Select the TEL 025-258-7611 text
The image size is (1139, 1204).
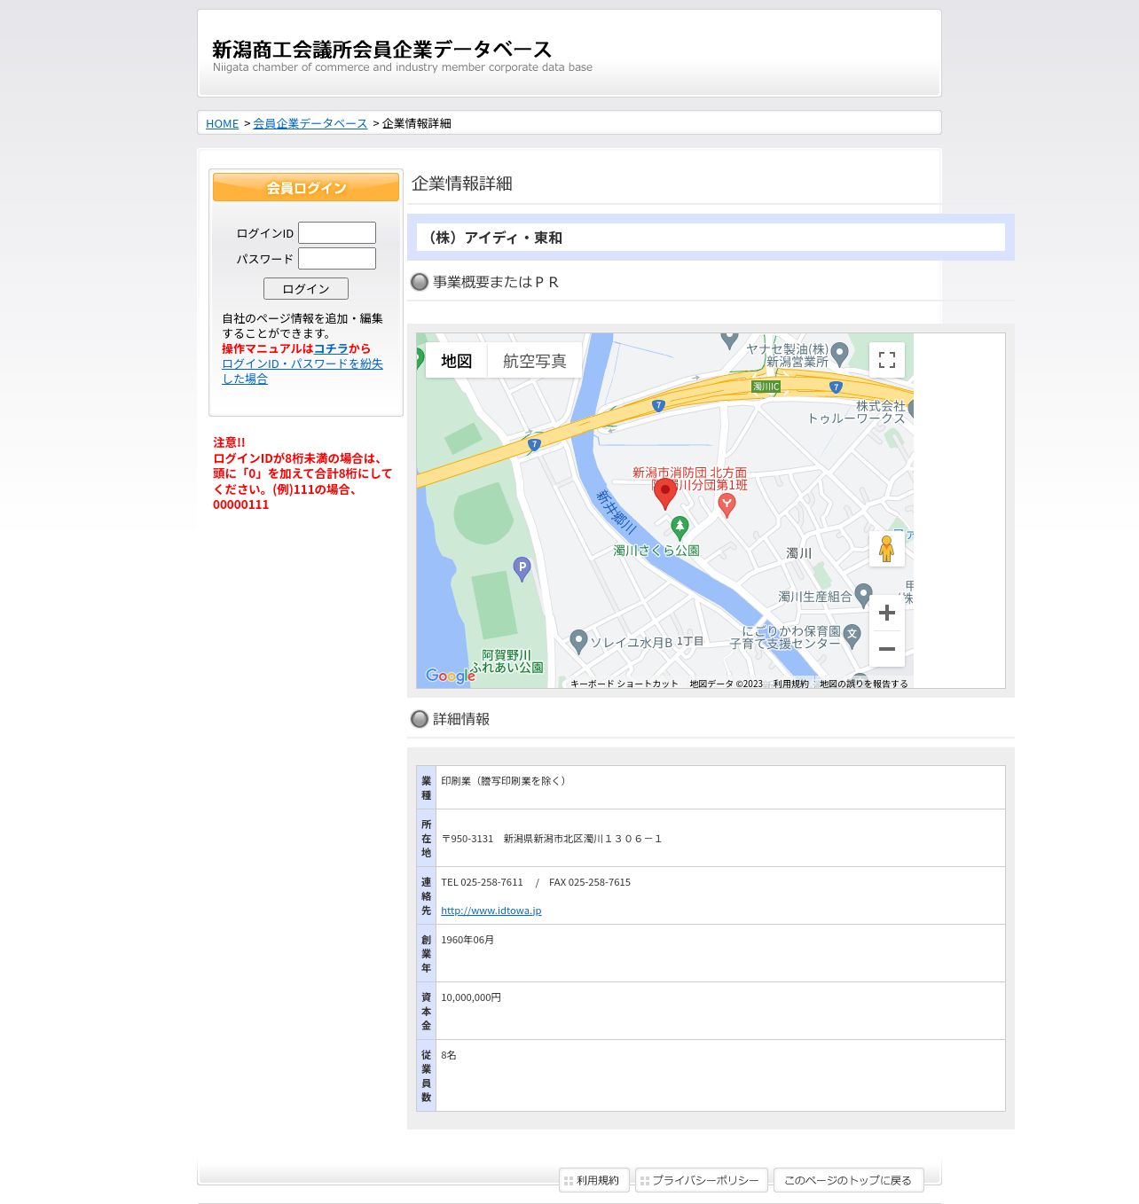483,882
